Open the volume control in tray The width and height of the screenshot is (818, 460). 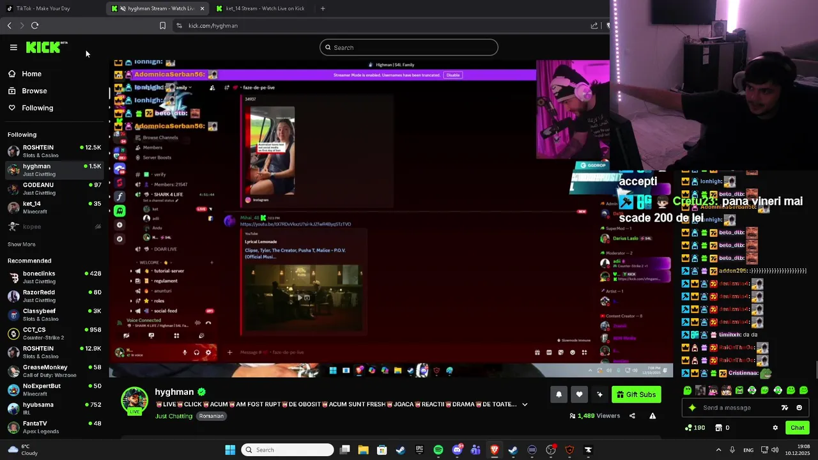(x=775, y=450)
